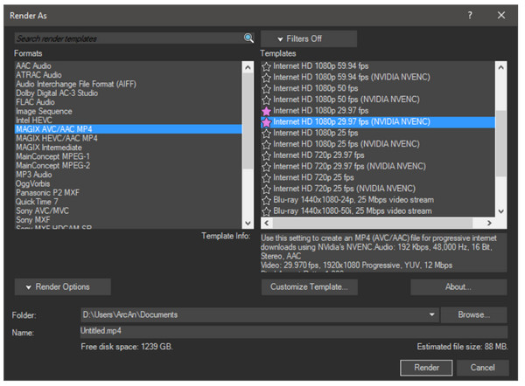Click the search magnifier icon
The height and width of the screenshot is (386, 525).
(248, 38)
